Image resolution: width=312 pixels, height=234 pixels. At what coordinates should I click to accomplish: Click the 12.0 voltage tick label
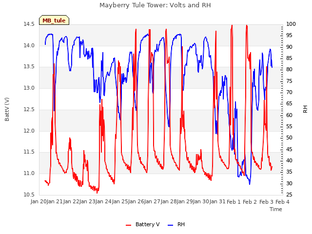(x=29, y=131)
